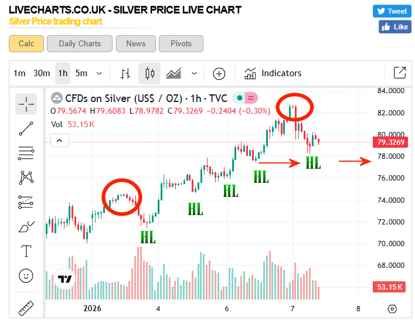Open the Fibonacci retracement tool

[26, 154]
